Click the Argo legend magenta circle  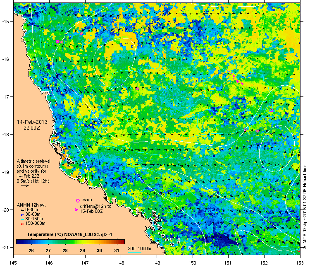[x=78, y=200]
